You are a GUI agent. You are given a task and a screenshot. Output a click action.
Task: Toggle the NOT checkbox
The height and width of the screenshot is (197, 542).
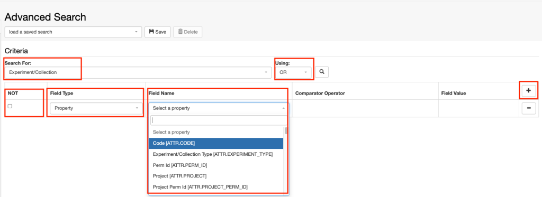(10, 106)
